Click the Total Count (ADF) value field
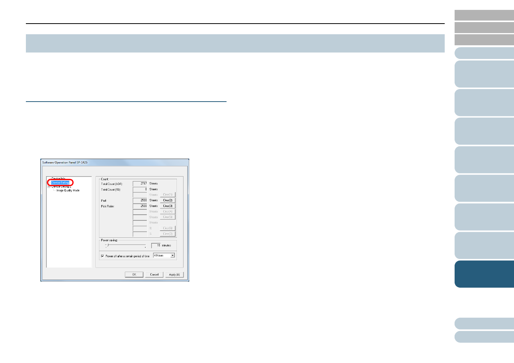 click(140, 184)
